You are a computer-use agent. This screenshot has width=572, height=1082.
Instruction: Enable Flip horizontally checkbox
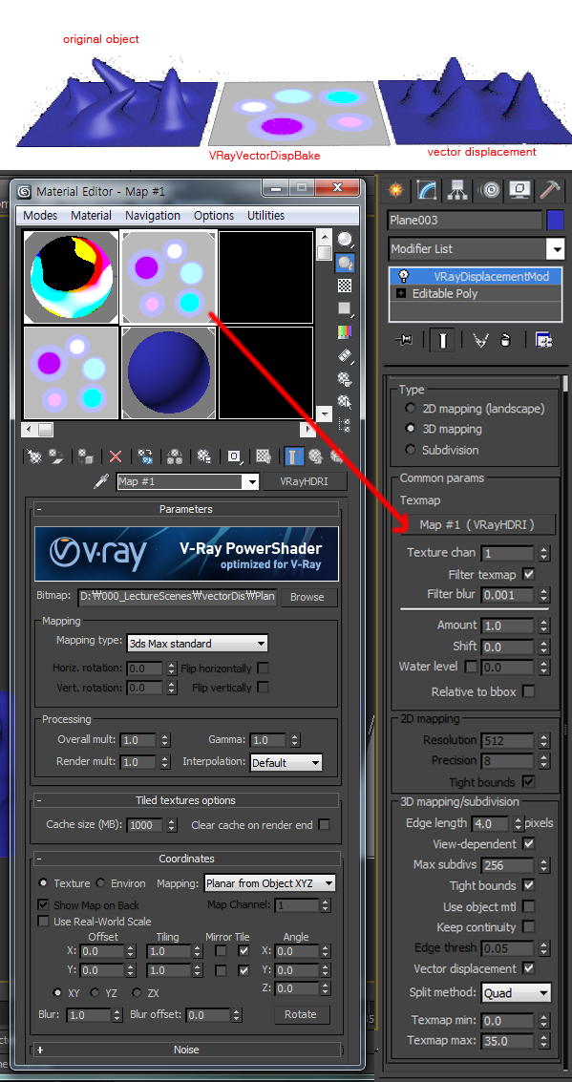(263, 668)
